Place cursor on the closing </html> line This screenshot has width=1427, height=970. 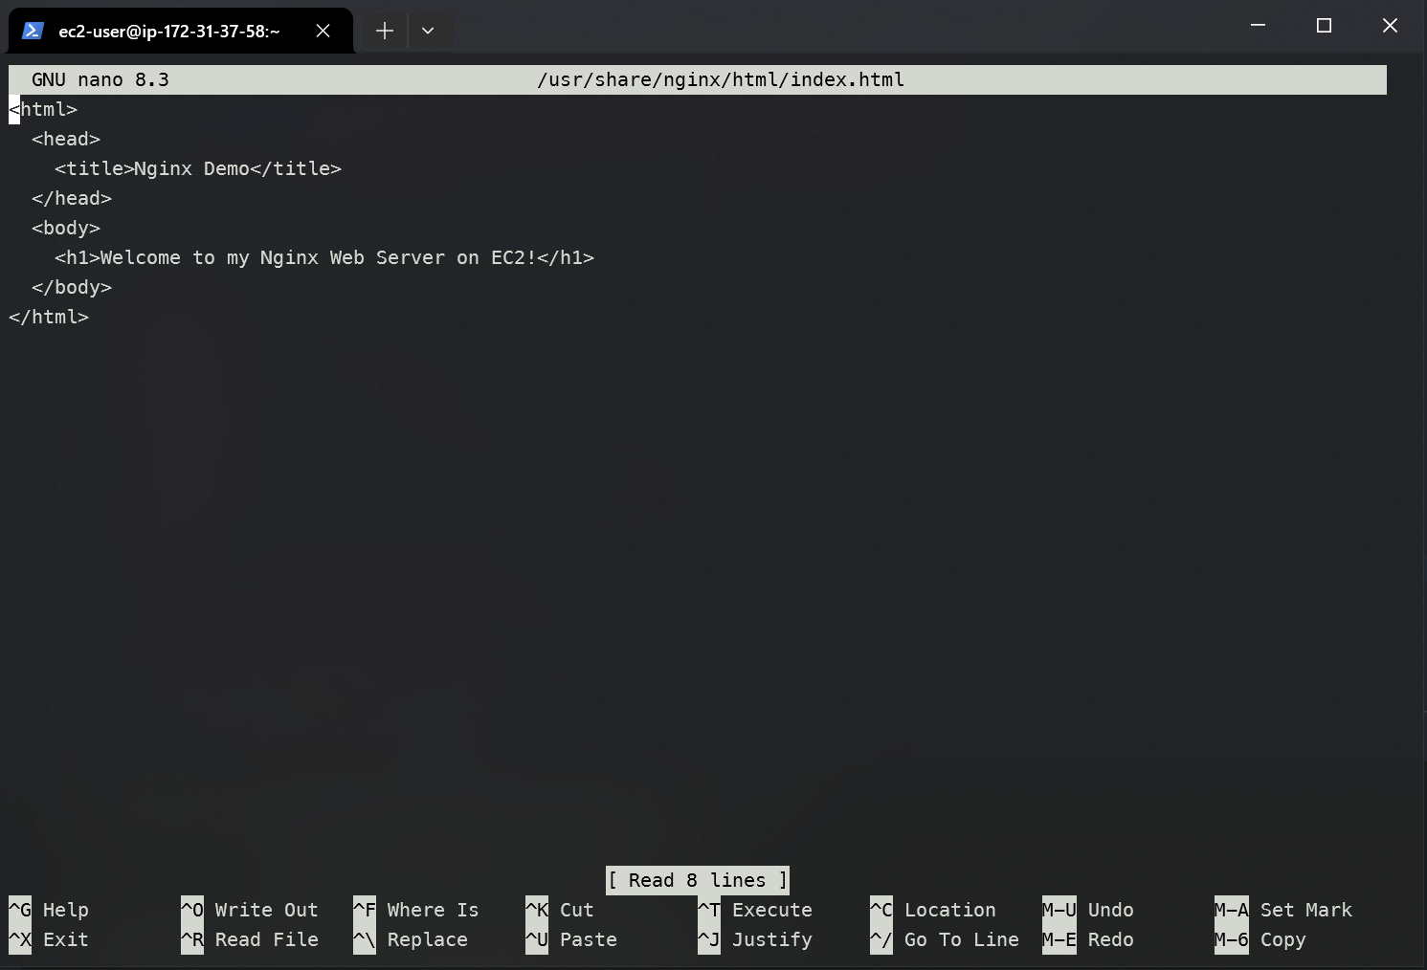pyautogui.click(x=49, y=317)
